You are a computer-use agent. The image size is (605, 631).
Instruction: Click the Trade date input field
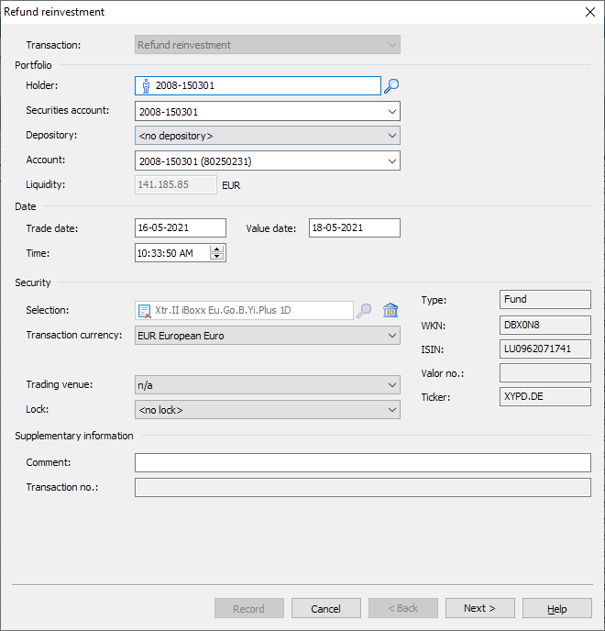coord(180,228)
